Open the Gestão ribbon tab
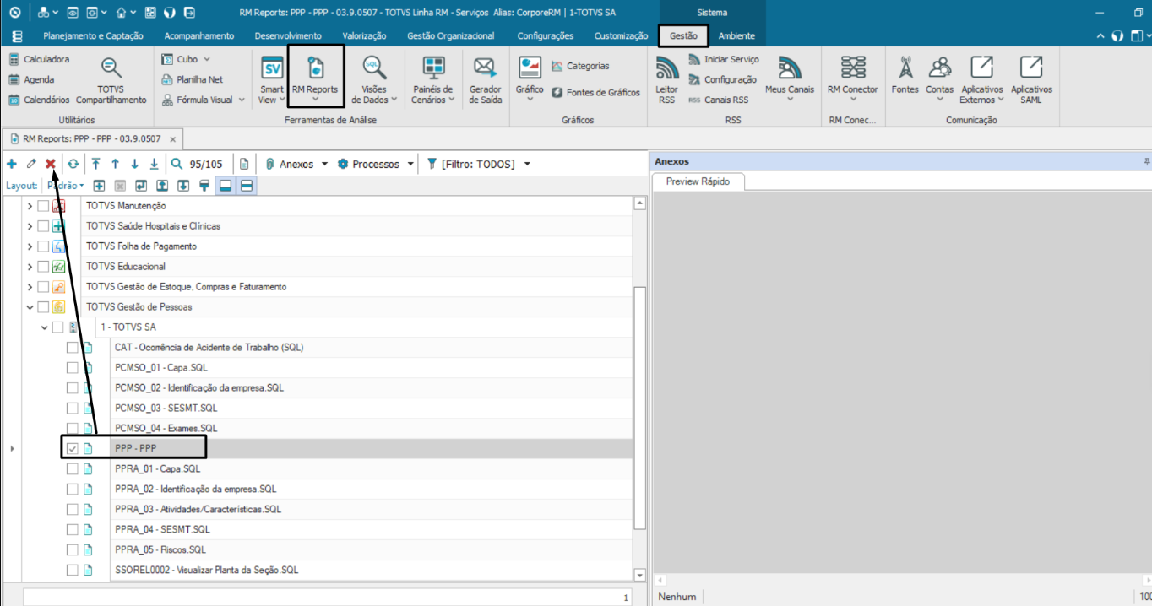 click(683, 35)
